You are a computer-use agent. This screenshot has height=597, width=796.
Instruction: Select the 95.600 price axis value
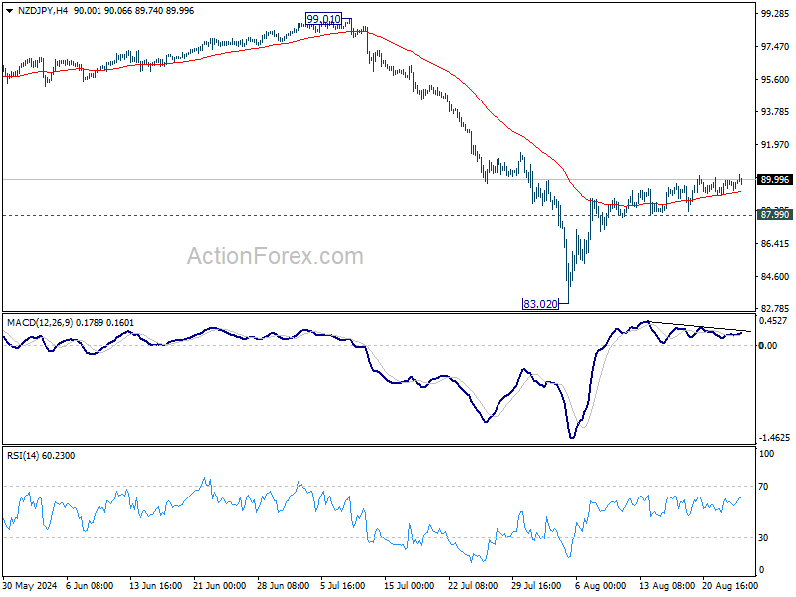pyautogui.click(x=775, y=80)
